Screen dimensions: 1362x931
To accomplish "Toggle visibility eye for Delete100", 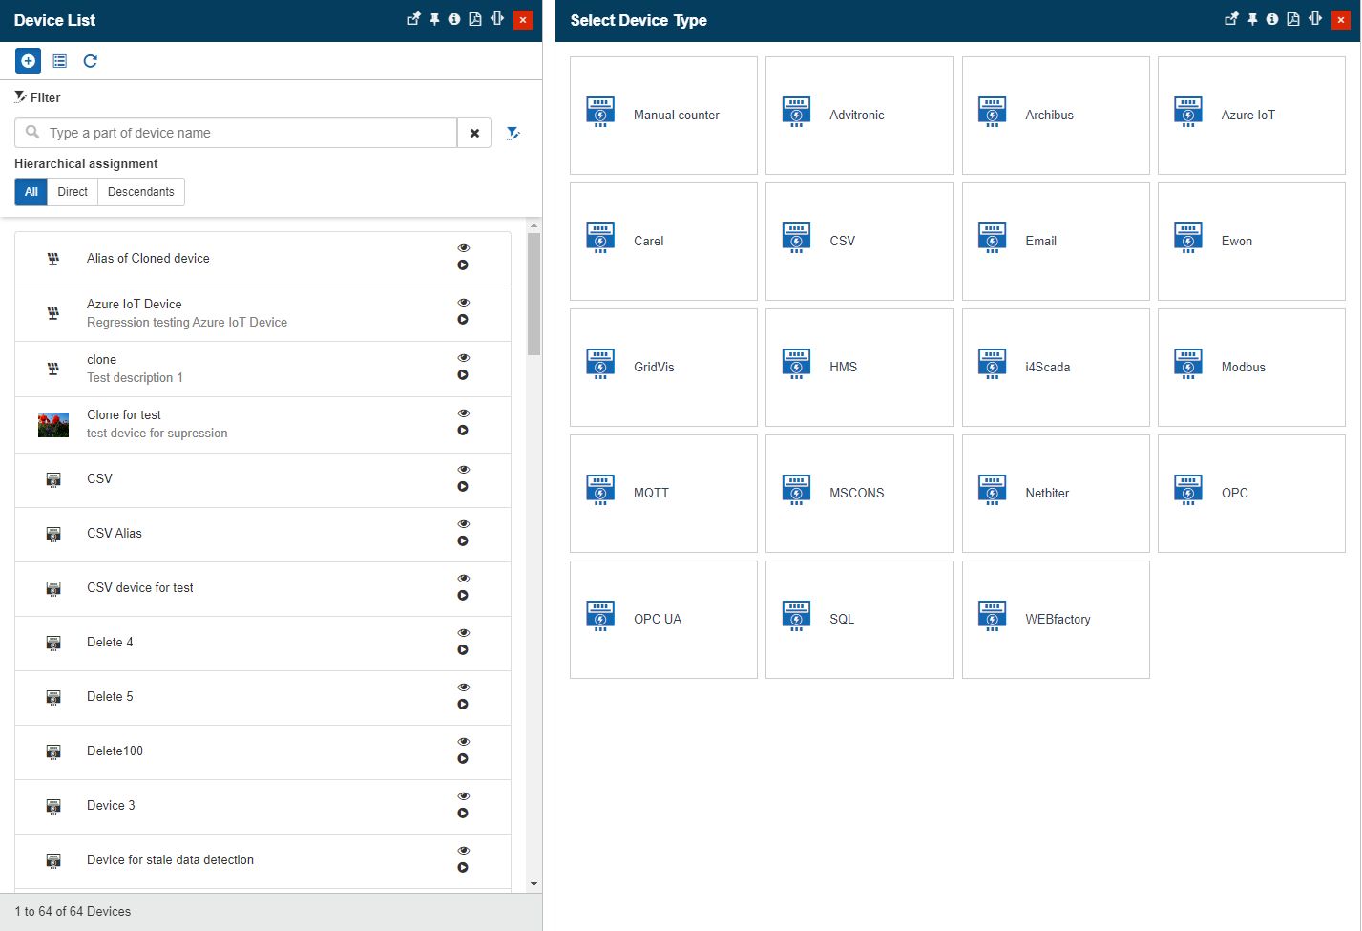I will (x=463, y=742).
